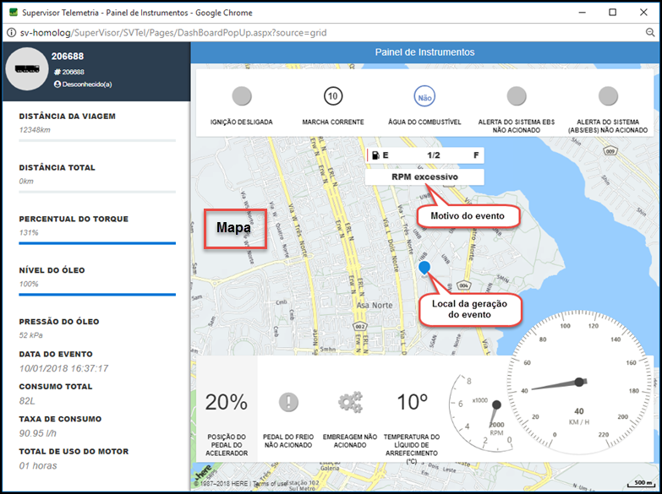The image size is (662, 494).
Task: Click the torque percentage value 131%
Action: click(x=29, y=232)
